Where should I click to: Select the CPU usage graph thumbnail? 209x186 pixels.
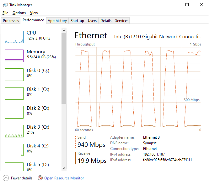(14, 37)
